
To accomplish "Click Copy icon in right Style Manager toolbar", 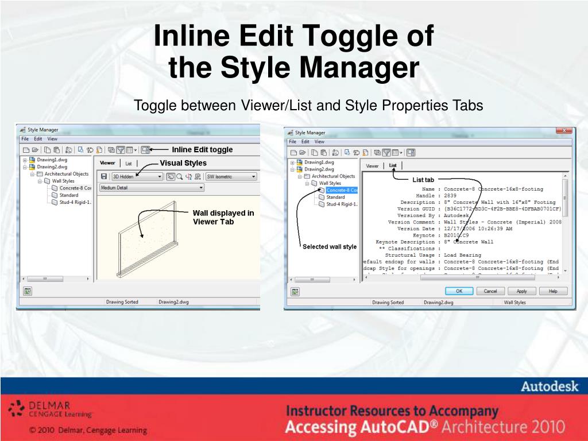I will coord(315,153).
